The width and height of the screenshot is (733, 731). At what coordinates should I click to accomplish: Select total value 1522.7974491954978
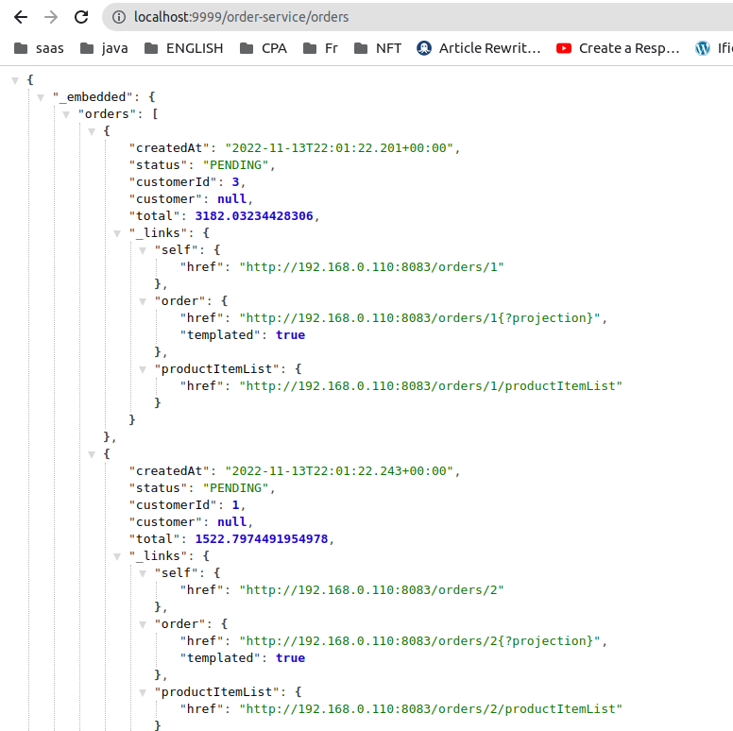coord(262,539)
